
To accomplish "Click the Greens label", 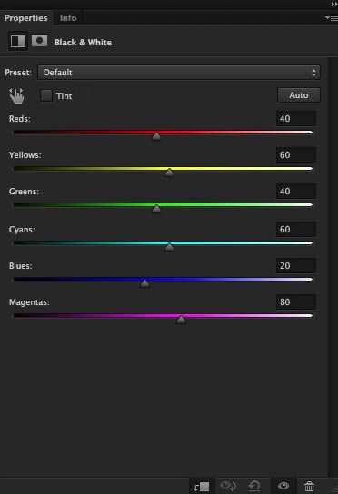I will [x=24, y=192].
